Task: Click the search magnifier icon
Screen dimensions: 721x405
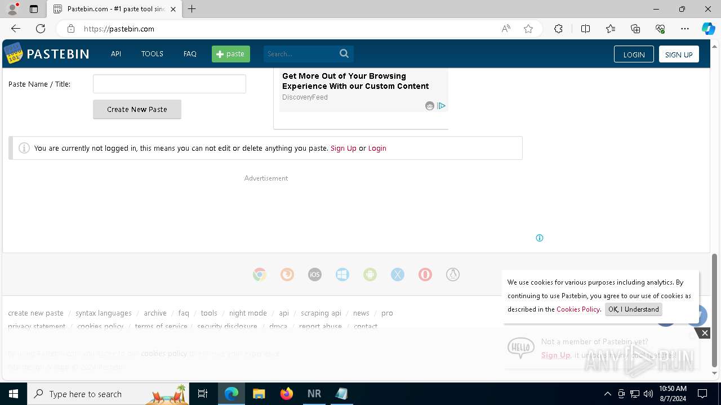Action: click(x=344, y=53)
